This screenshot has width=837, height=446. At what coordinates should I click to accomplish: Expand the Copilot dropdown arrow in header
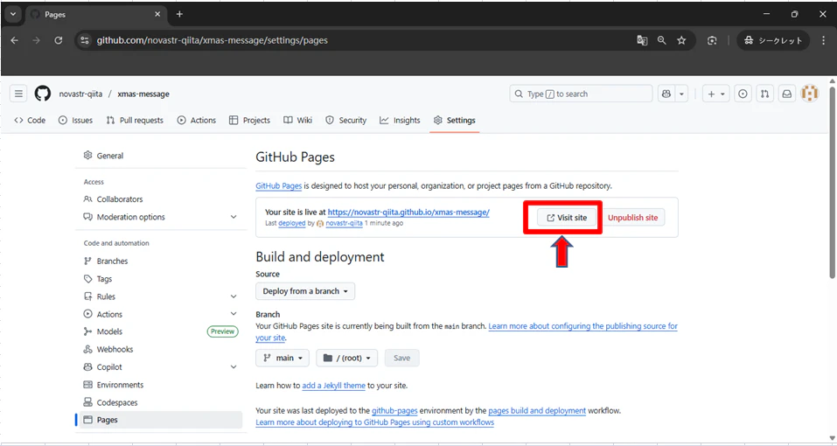tap(681, 94)
